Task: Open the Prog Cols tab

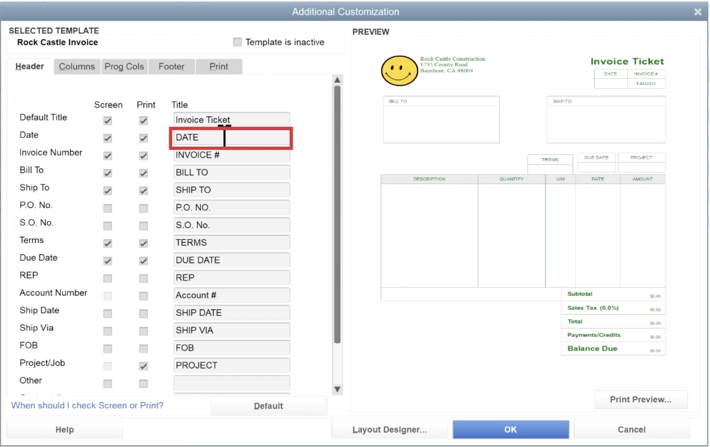Action: click(x=124, y=67)
